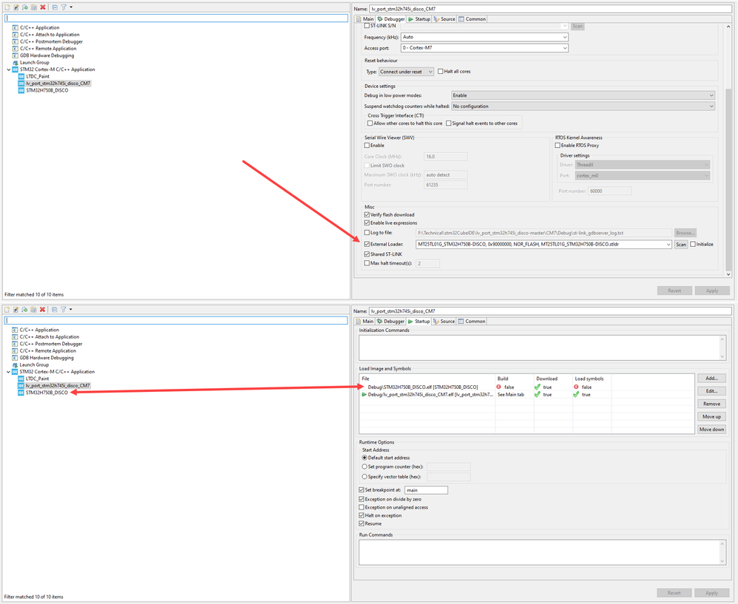Switch to Common tab in Startup-settings dialog
738x604 pixels.
472,322
